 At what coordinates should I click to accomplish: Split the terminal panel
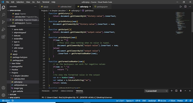pyautogui.click(x=176, y=91)
